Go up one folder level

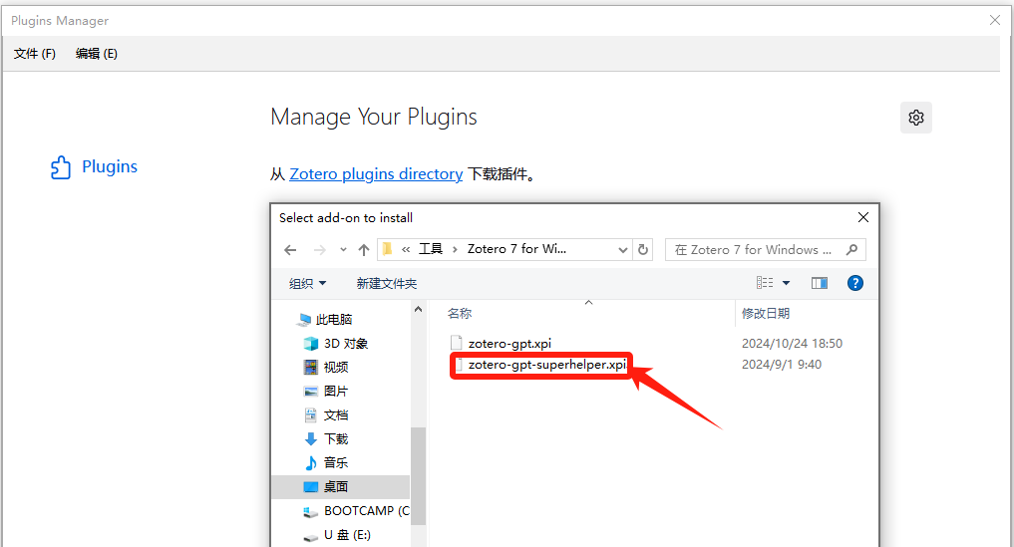point(364,249)
